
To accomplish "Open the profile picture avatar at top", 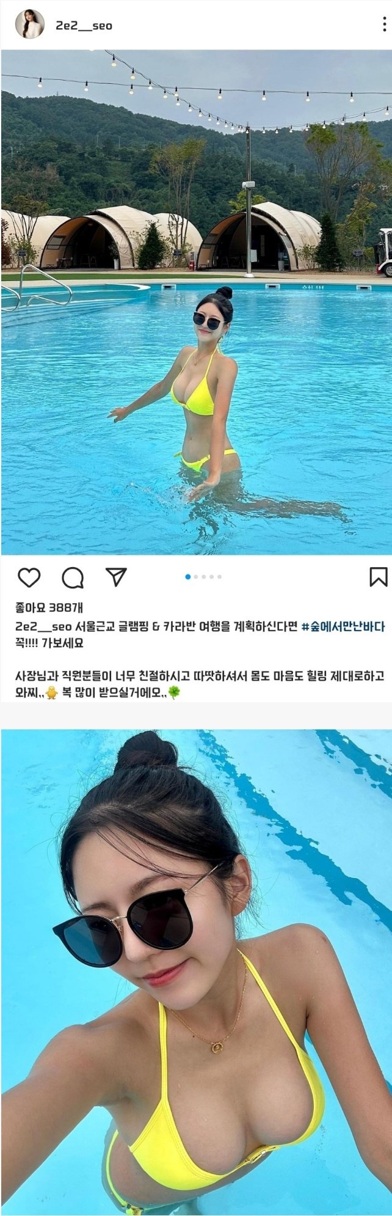I will click(x=30, y=25).
